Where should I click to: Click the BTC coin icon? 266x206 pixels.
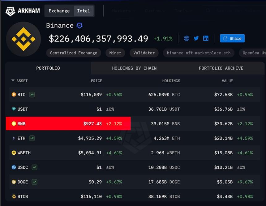(x=14, y=95)
